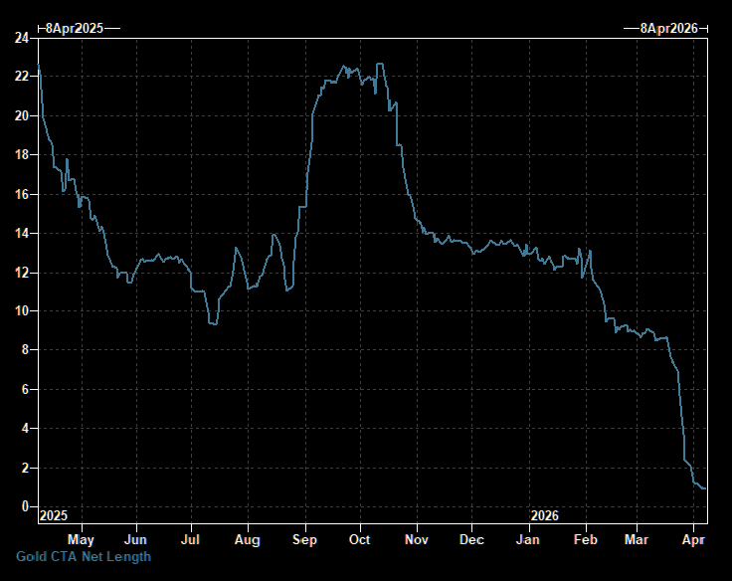Select the 6 value on the y-axis
Image resolution: width=732 pixels, height=581 pixels.
pos(25,389)
